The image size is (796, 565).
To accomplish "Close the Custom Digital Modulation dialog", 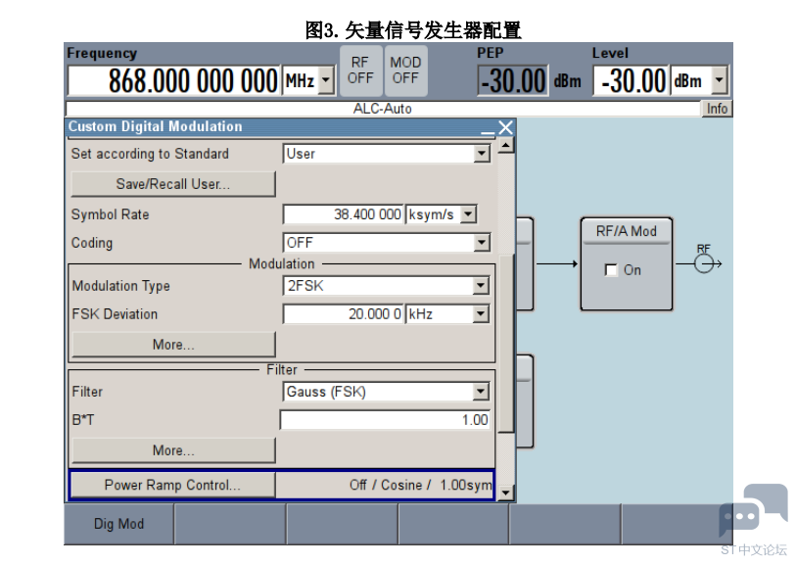I will [505, 127].
